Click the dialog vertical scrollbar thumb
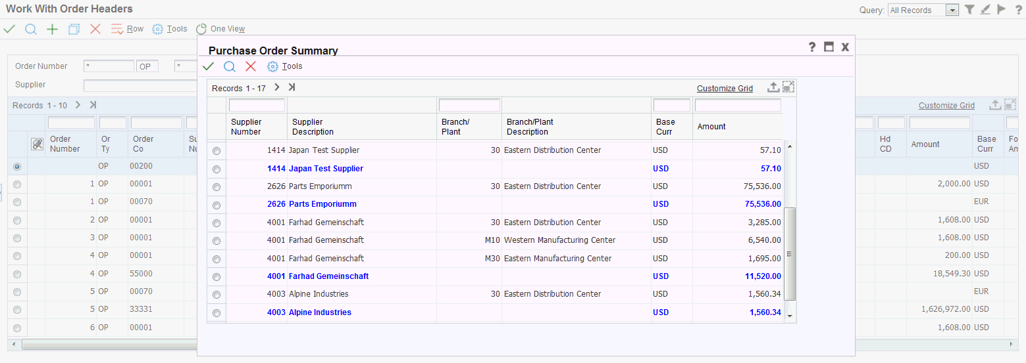This screenshot has height=363, width=1026. [x=790, y=254]
